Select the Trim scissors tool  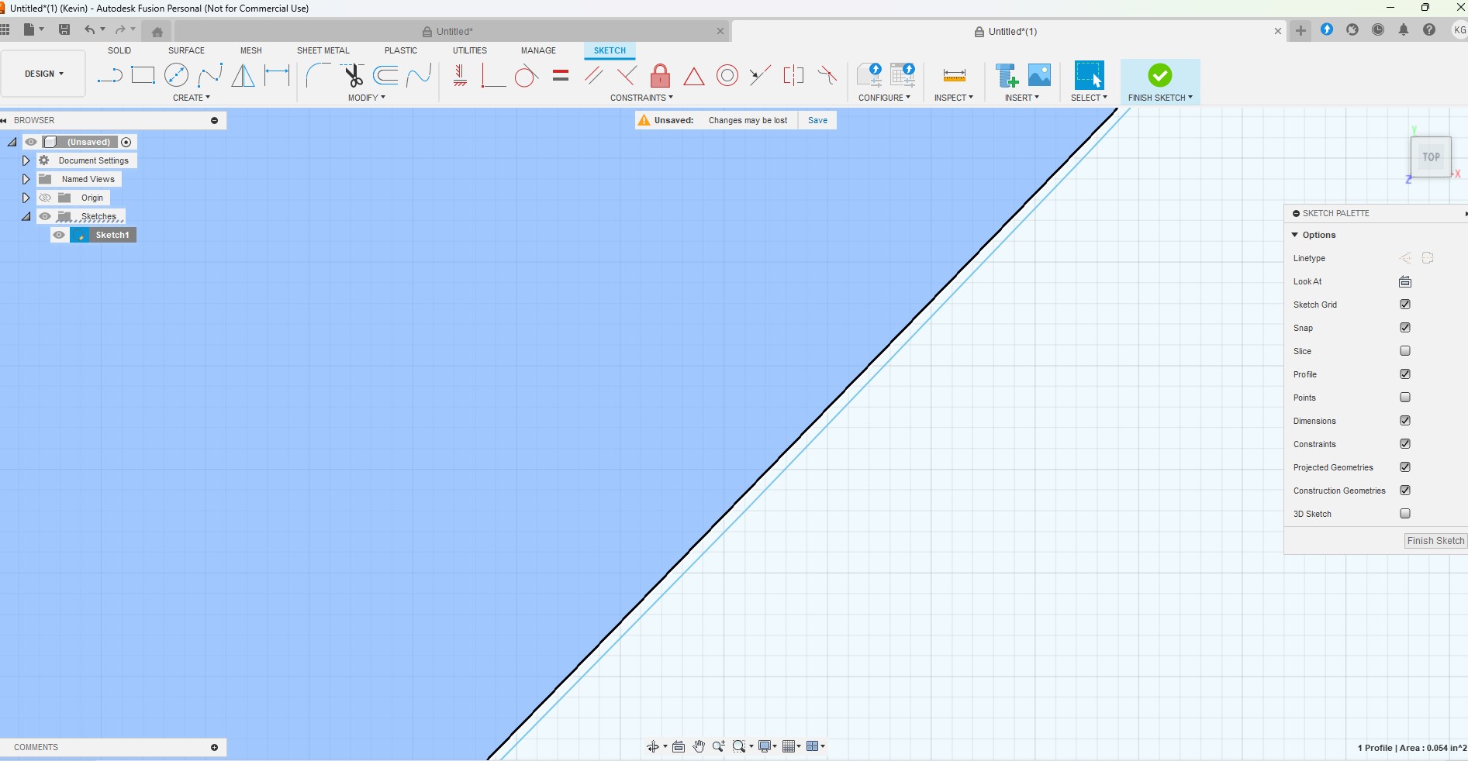[353, 75]
